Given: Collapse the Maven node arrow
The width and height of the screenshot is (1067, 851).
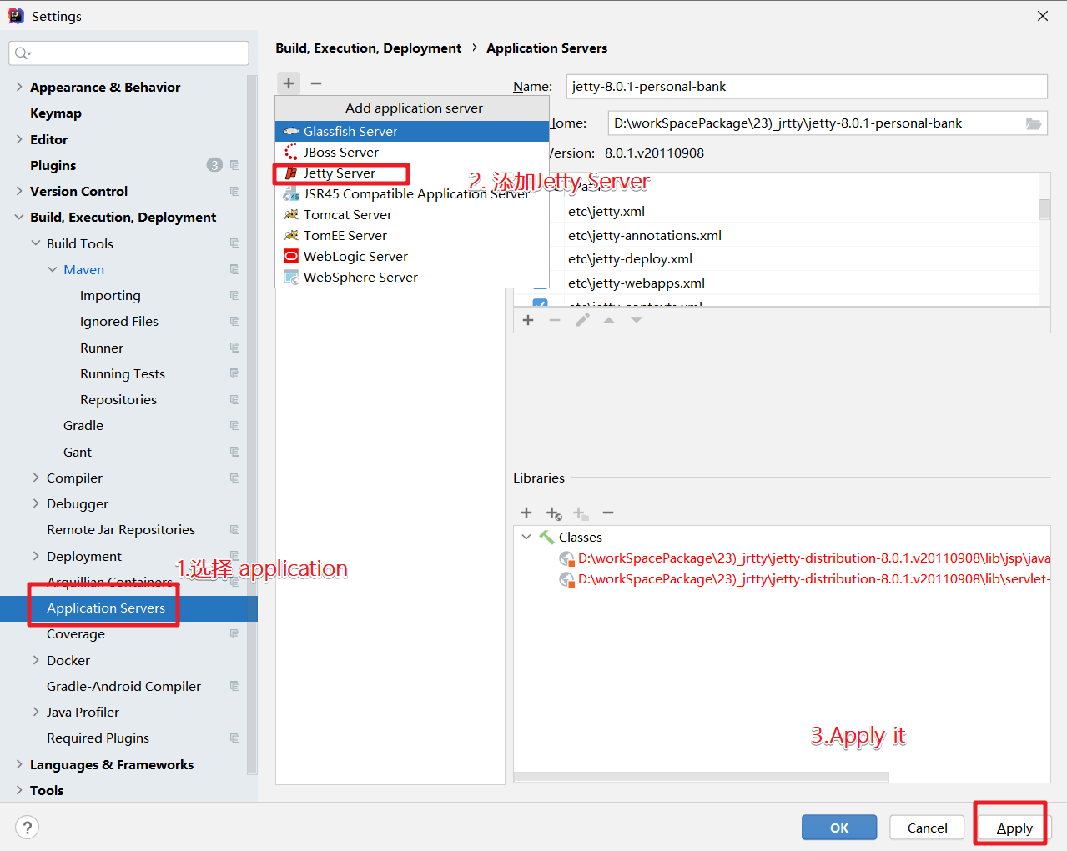Looking at the screenshot, I should (x=53, y=269).
